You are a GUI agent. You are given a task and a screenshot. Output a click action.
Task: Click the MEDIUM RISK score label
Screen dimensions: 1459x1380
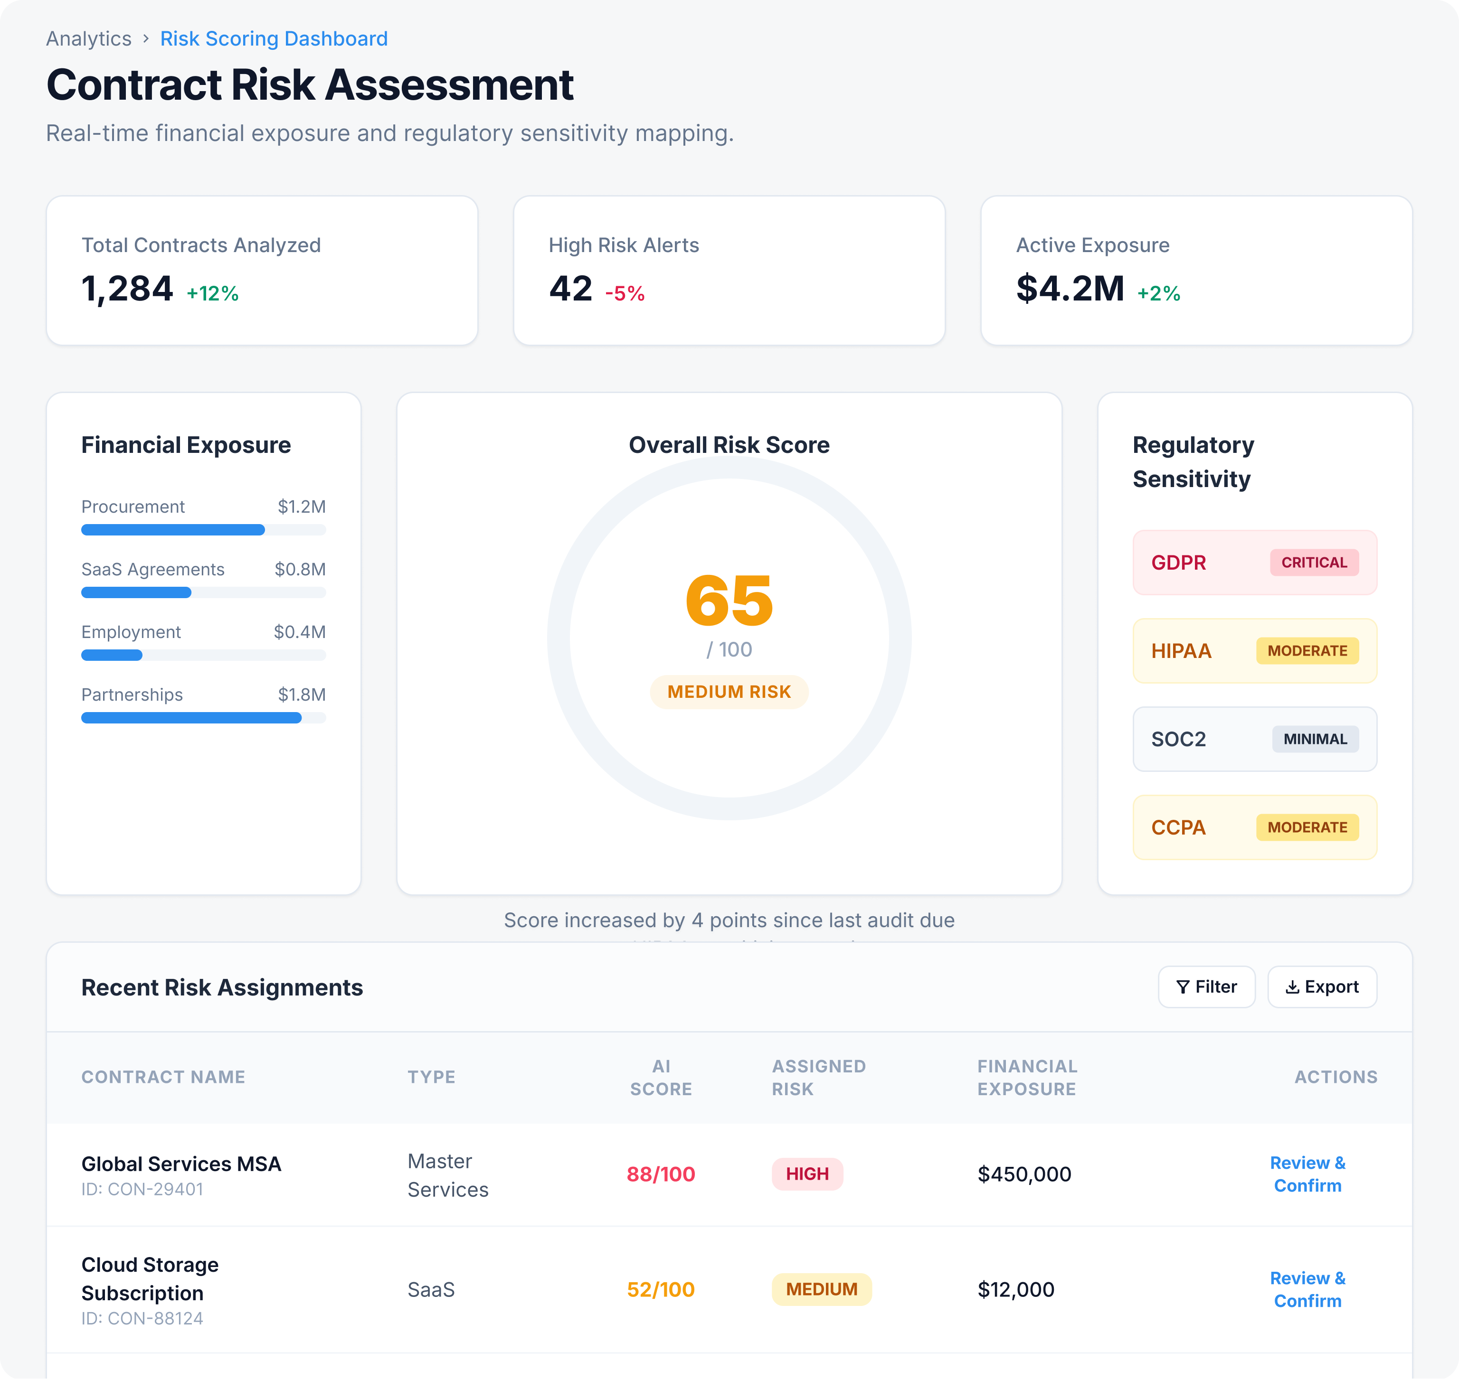pyautogui.click(x=729, y=692)
